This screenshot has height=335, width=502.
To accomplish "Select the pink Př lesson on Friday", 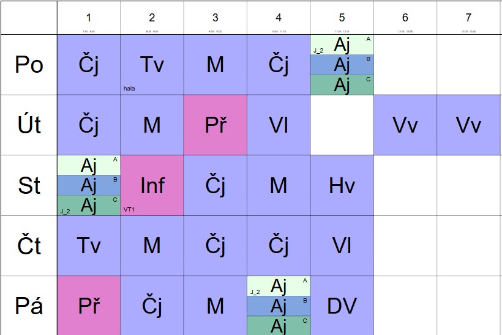I will 89,306.
